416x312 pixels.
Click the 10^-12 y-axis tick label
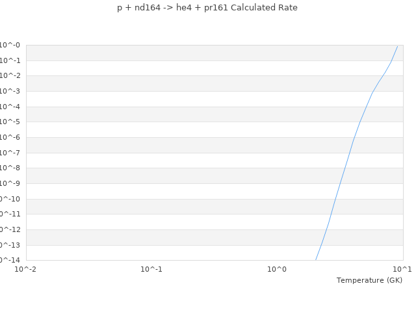pos(10,229)
